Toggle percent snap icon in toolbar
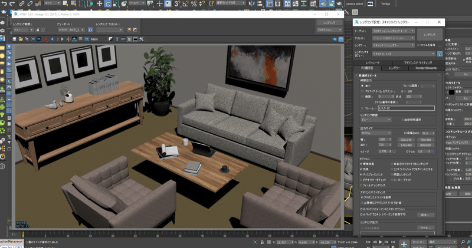 tap(194, 4)
